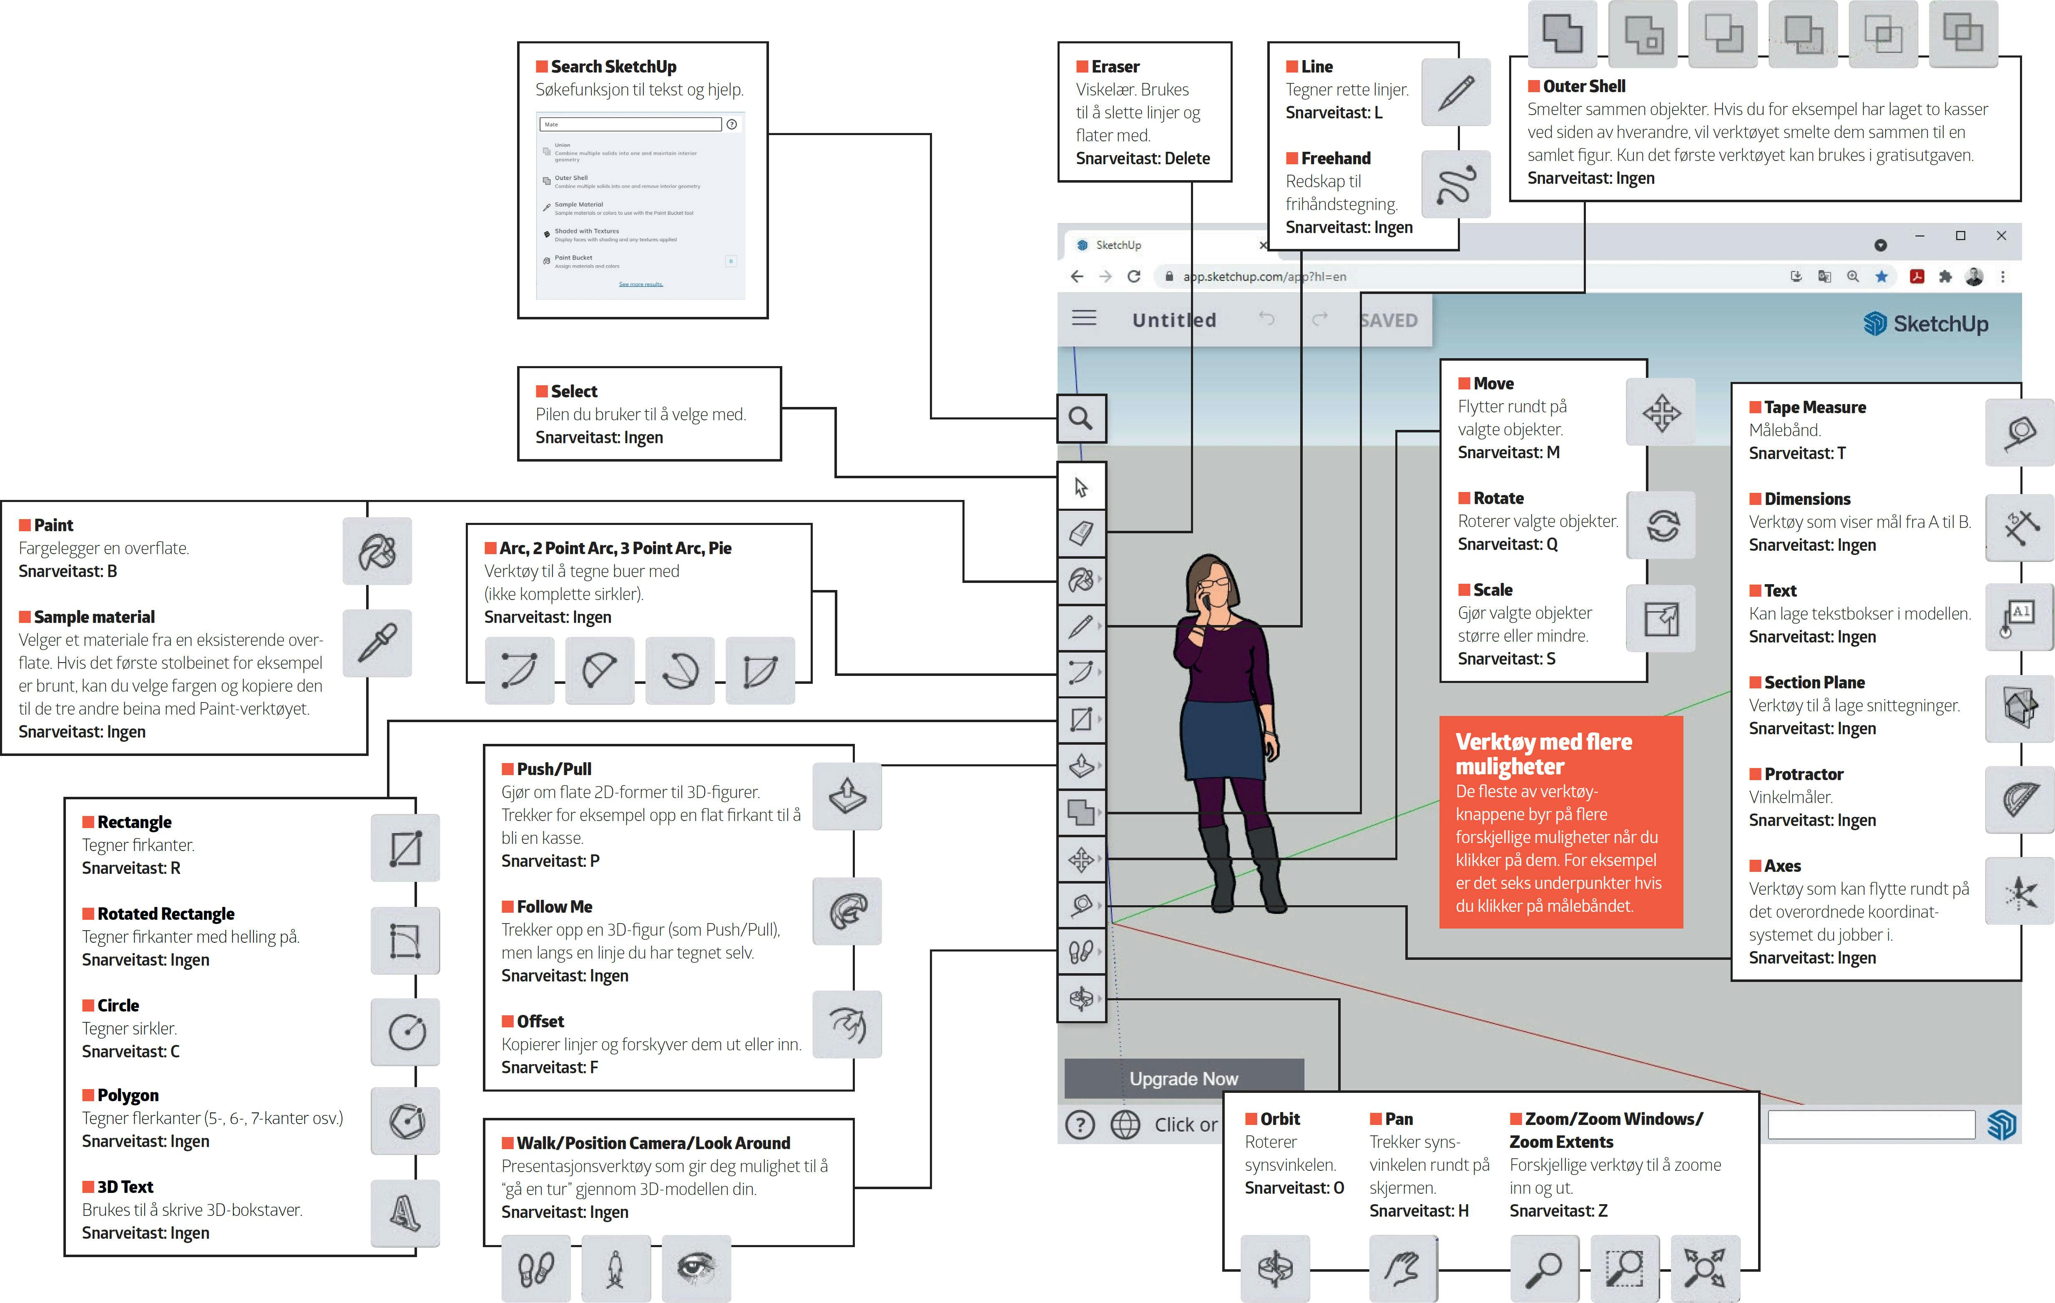The width and height of the screenshot is (2055, 1303).
Task: Click the Offset tool icon beside its description
Action: 847,1024
